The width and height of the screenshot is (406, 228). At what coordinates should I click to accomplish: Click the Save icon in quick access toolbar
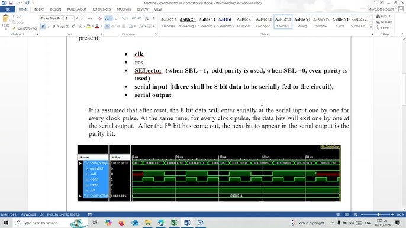11,3
